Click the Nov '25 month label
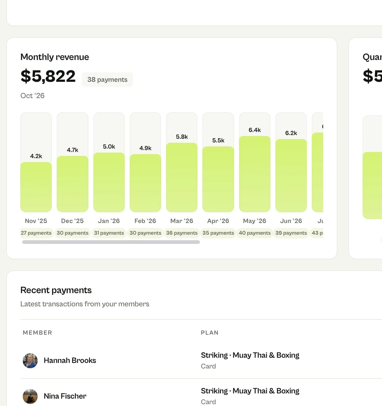 (x=36, y=221)
